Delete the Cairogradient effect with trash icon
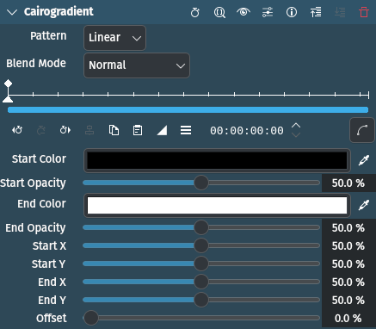Screen dimensions: 376x329 (364, 12)
